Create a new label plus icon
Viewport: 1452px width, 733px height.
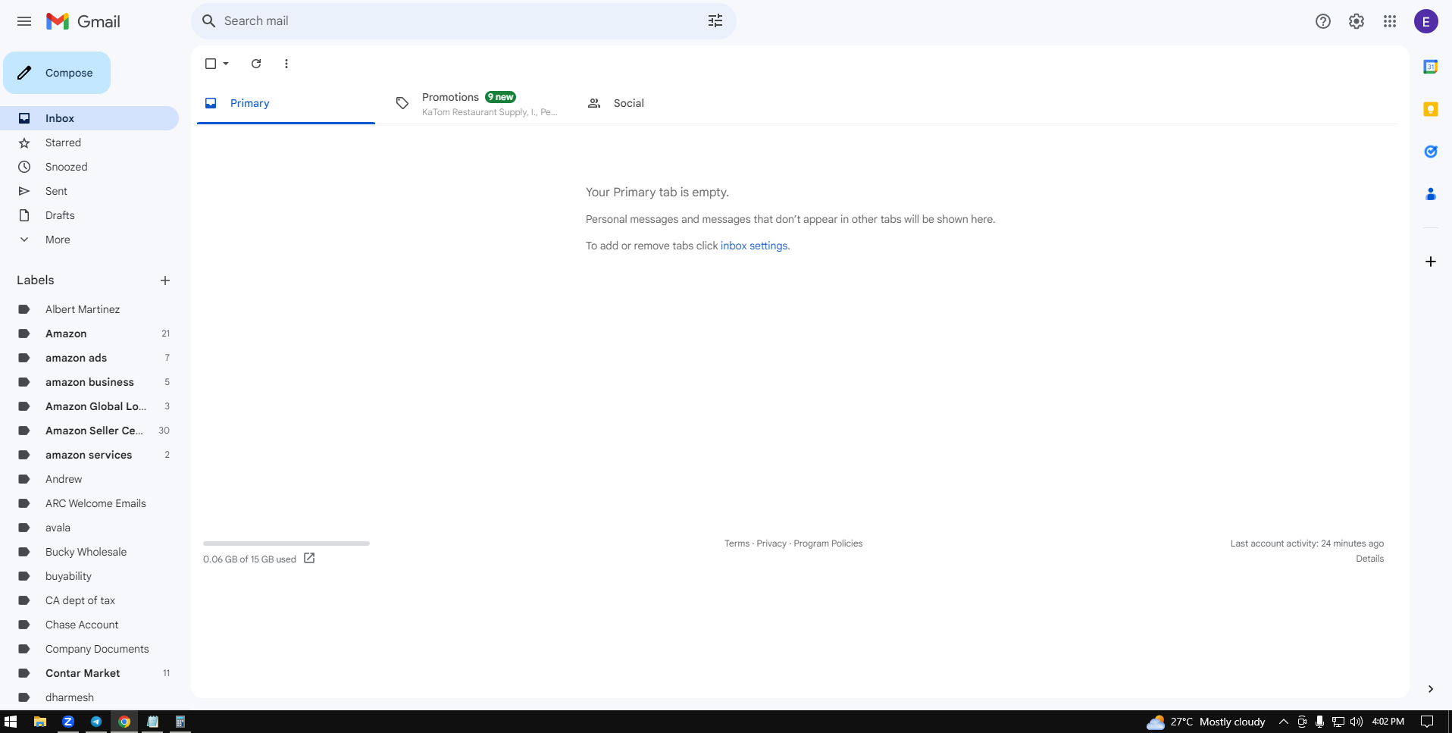pyautogui.click(x=165, y=280)
